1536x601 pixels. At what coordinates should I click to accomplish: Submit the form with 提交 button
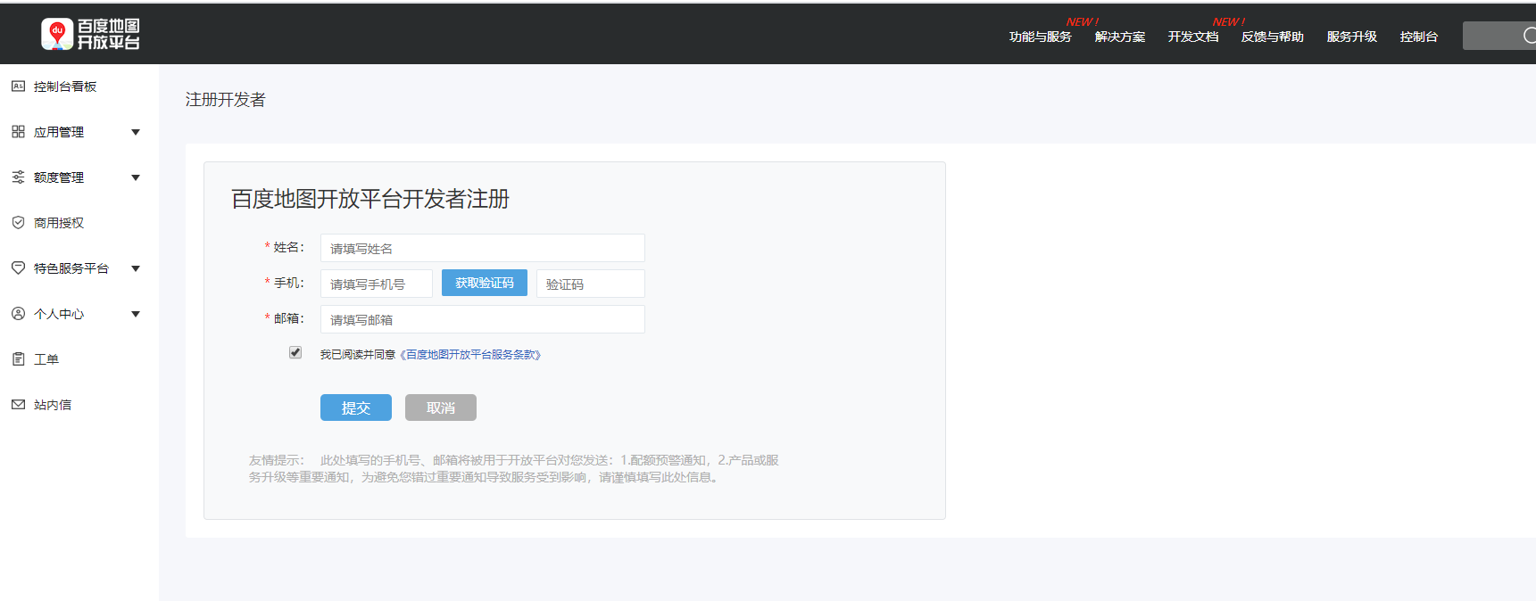356,408
